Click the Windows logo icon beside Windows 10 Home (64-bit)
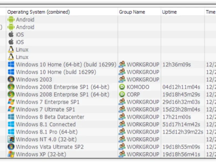Screen dimensions: 216x162 (11, 65)
